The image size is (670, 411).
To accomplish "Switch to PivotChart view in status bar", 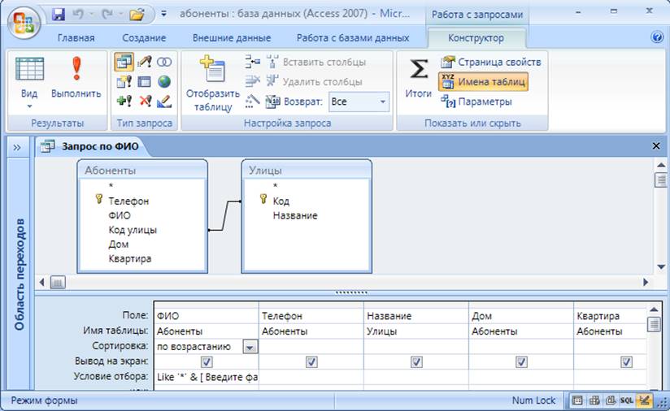I will 611,400.
